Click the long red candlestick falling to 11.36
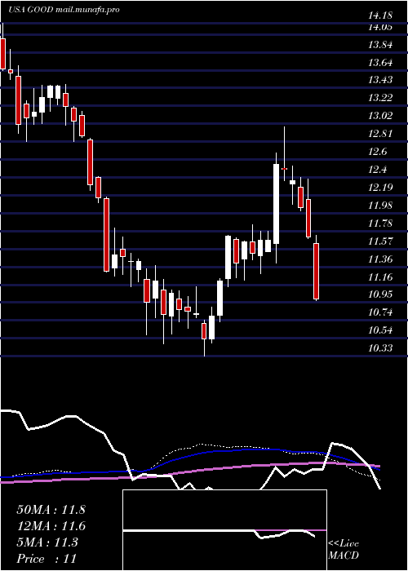Viewport: 408px width, 571px height. pyautogui.click(x=106, y=235)
